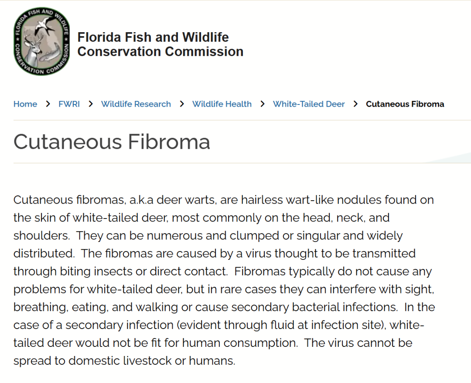The height and width of the screenshot is (383, 471).
Task: Click the chevron right after FWRI
Action: (91, 104)
